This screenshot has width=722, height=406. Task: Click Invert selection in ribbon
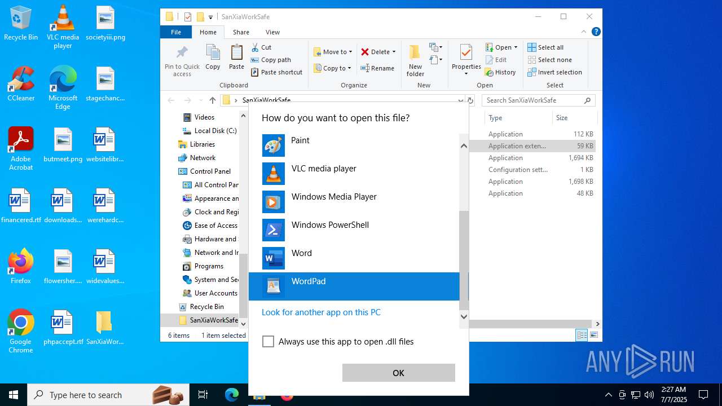[555, 72]
